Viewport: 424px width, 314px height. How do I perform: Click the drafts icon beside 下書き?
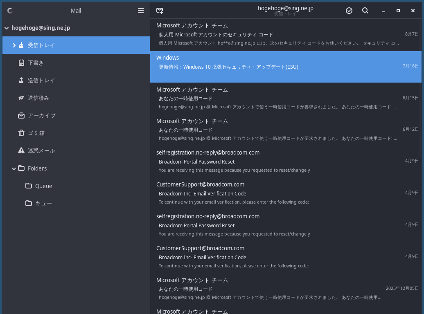click(21, 63)
